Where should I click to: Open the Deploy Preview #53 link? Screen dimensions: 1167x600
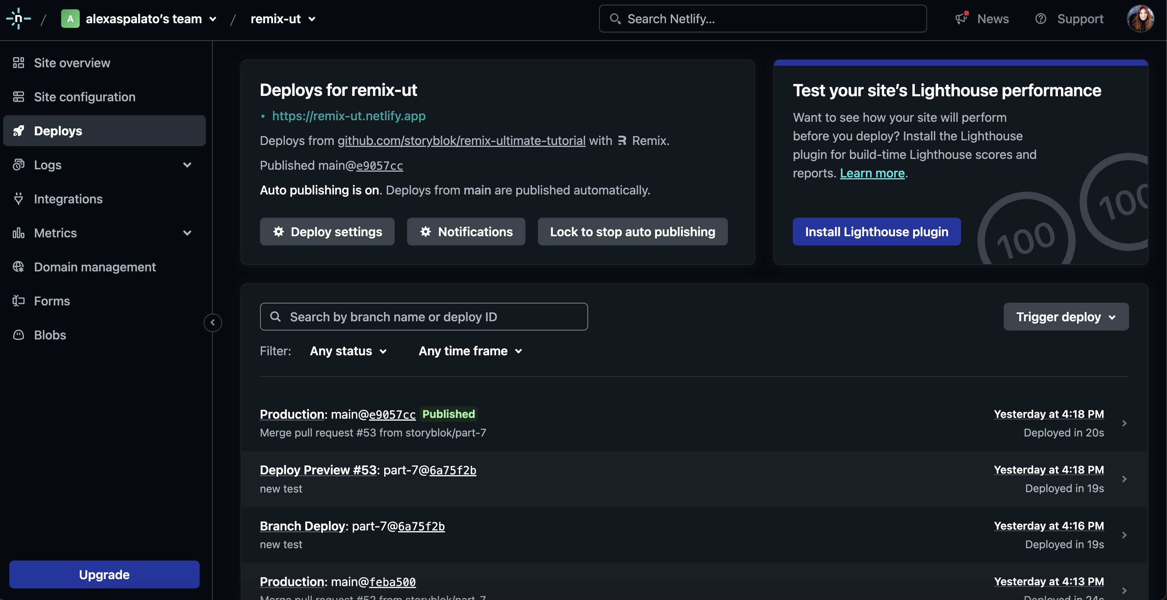coord(318,470)
